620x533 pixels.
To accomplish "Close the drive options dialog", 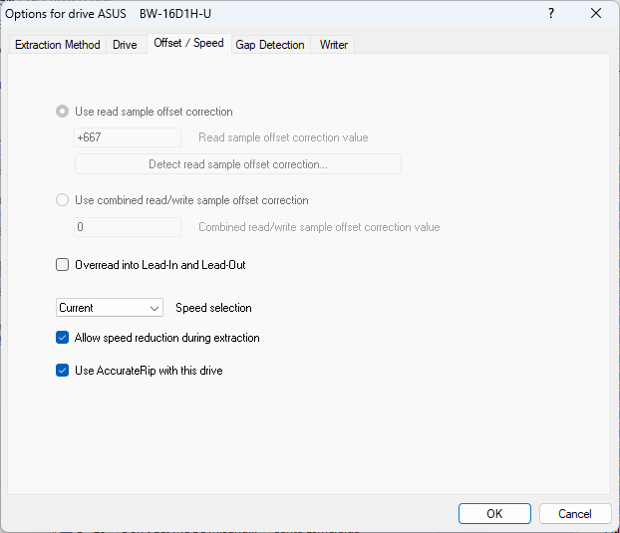I will pos(596,13).
